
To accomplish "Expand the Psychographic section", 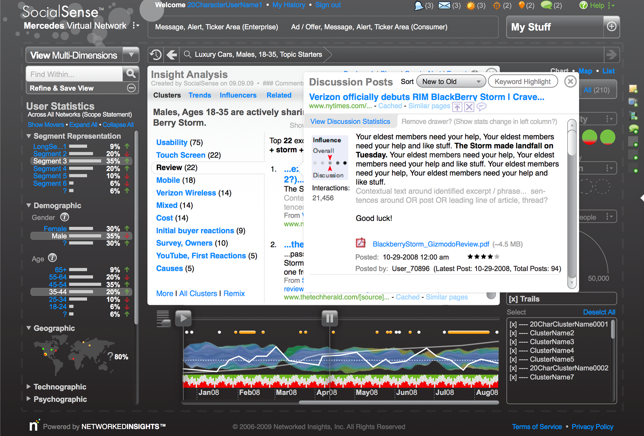I will [x=29, y=399].
